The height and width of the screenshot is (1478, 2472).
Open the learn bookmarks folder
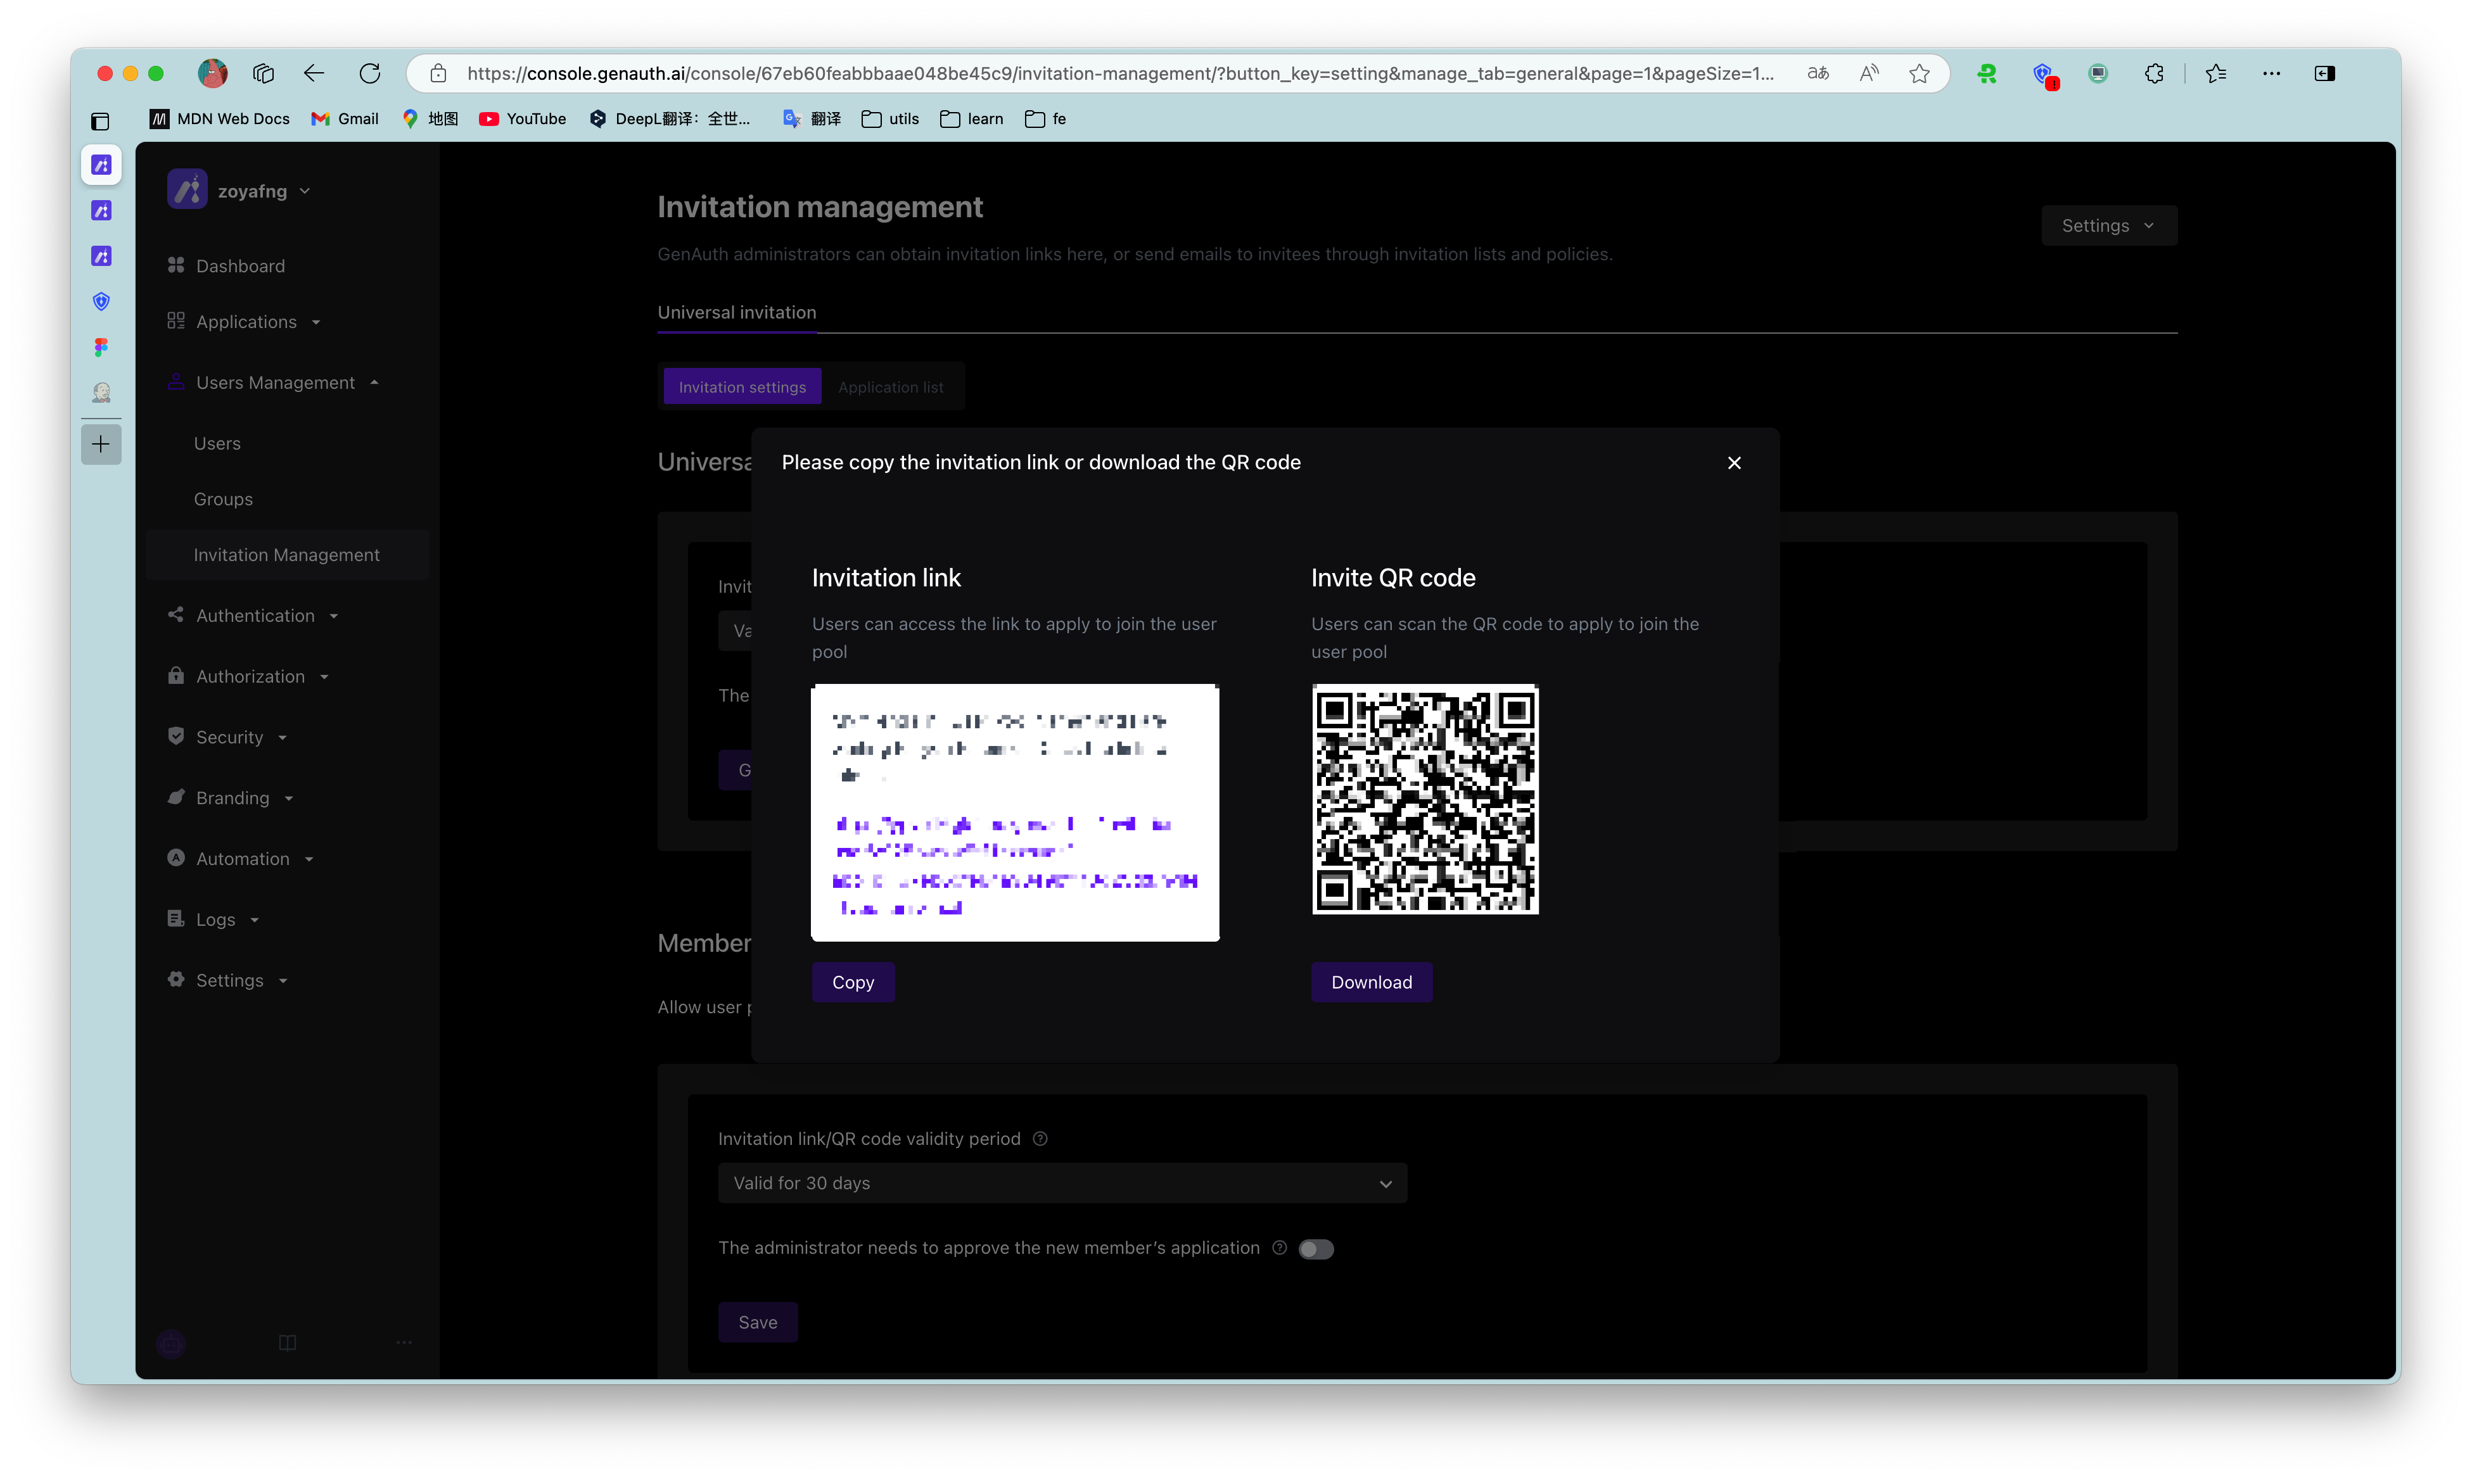(971, 118)
